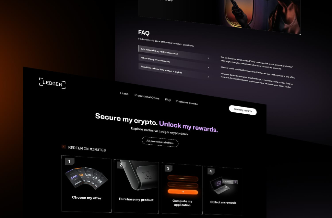332x218 pixels.
Task: Open the Choose my offer card
Action: point(86,184)
